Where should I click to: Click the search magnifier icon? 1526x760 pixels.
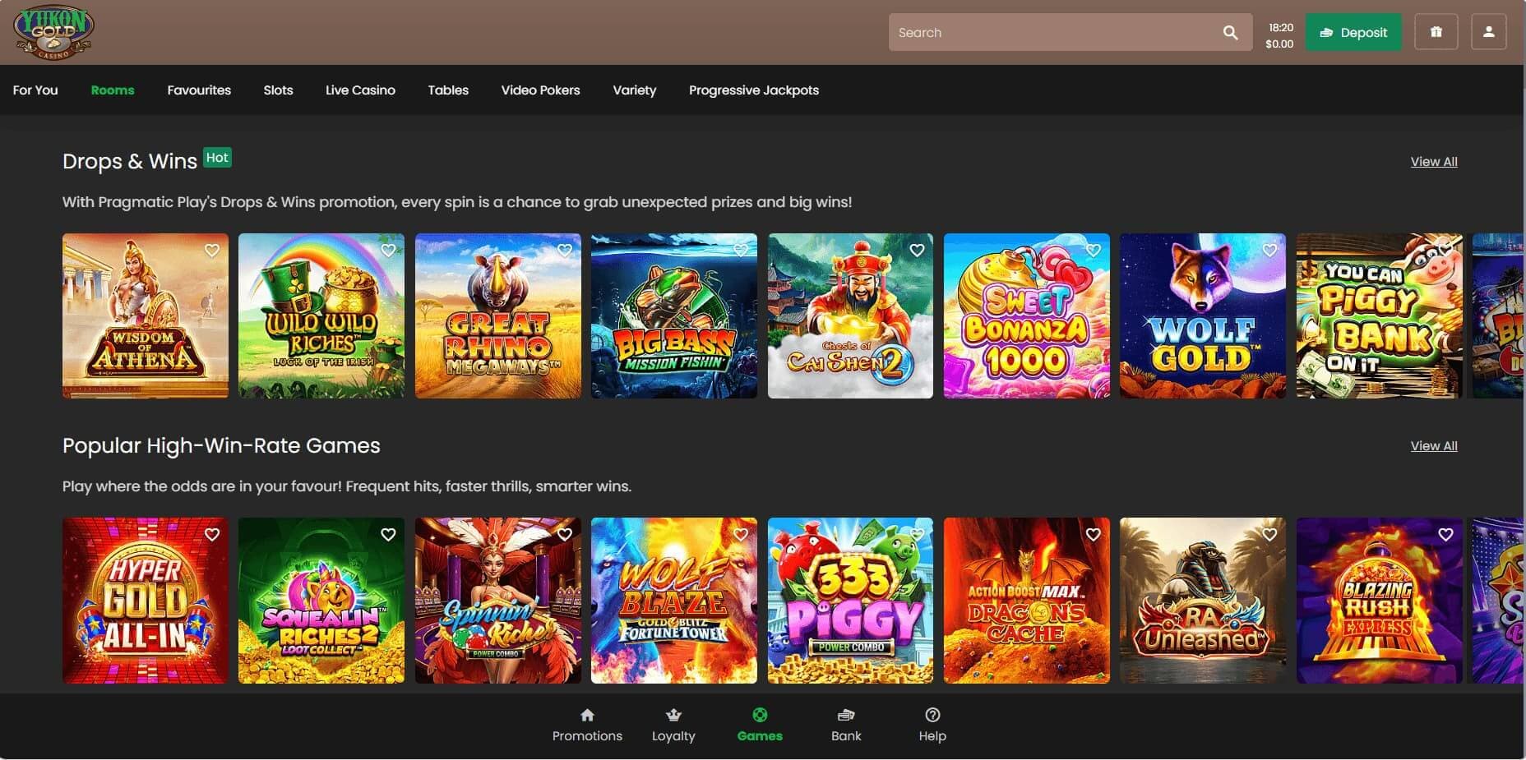coord(1230,33)
